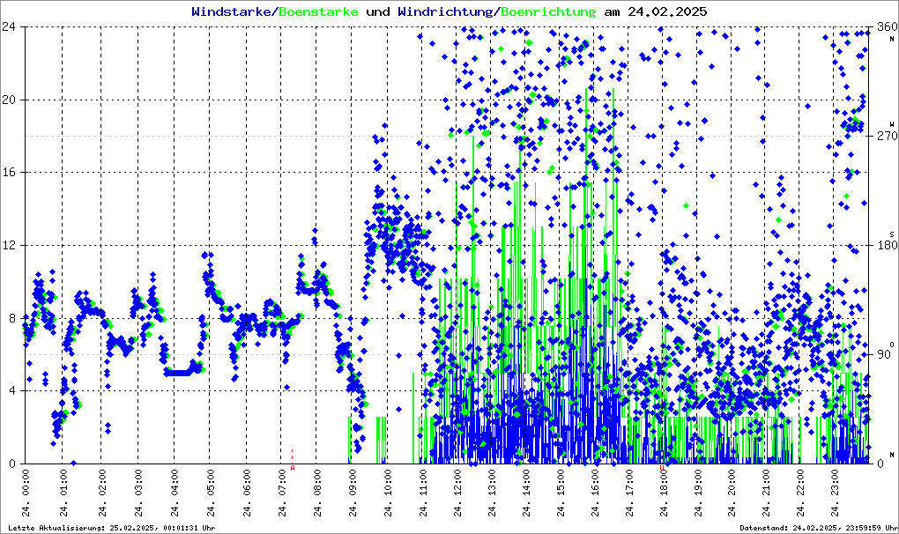Click the '24. 03:00' time label
This screenshot has width=899, height=534.
(x=138, y=493)
